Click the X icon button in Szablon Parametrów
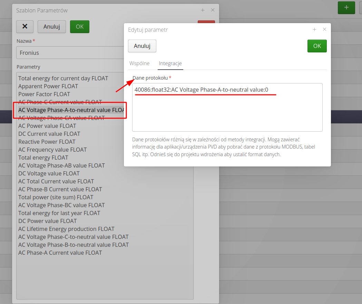The width and height of the screenshot is (362, 304). pyautogui.click(x=25, y=27)
